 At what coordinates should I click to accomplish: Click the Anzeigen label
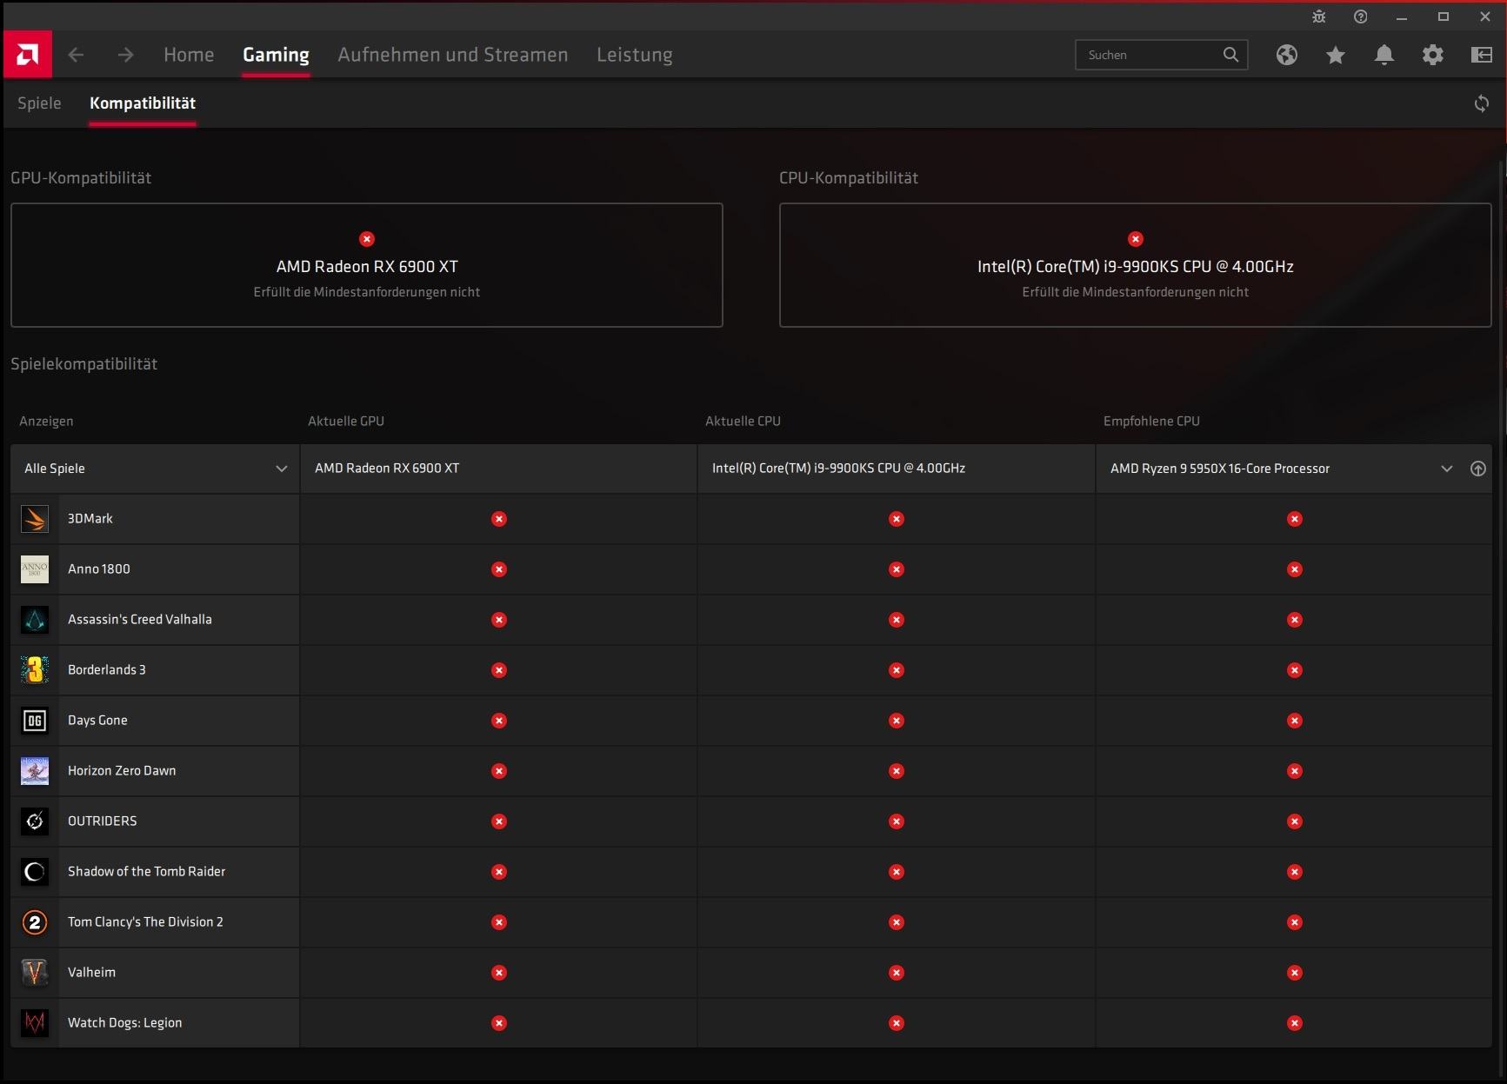point(46,422)
